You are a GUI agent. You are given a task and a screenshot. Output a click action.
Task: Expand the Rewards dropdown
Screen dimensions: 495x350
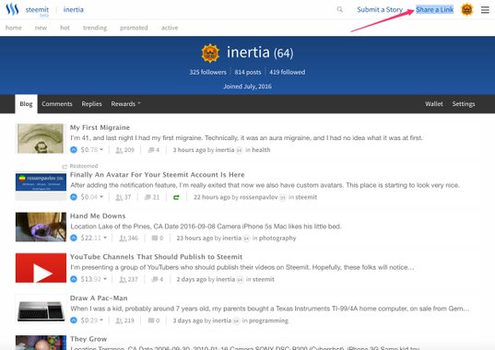pyautogui.click(x=125, y=104)
